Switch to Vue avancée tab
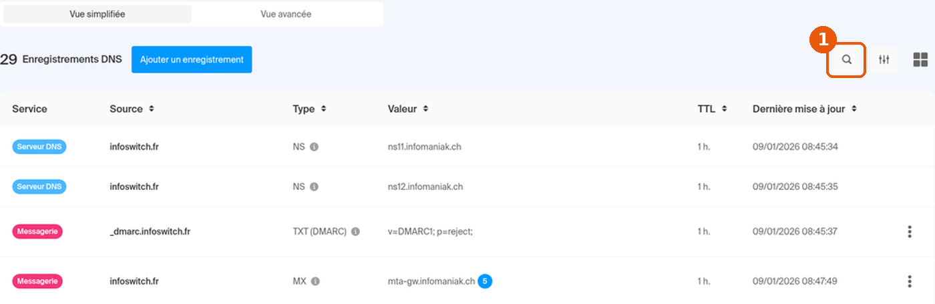Screen dimensions: 935x304 pos(286,14)
